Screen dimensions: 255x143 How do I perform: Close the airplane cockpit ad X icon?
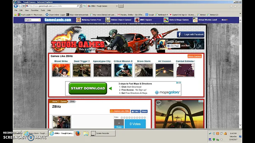tap(202, 101)
